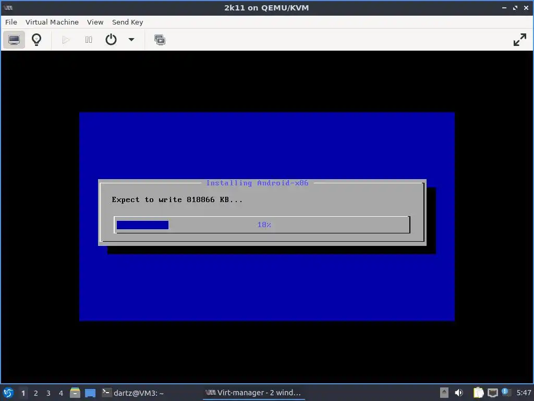Switch to the dartz@VM3 terminal window
This screenshot has width=534, height=401.
click(x=133, y=393)
